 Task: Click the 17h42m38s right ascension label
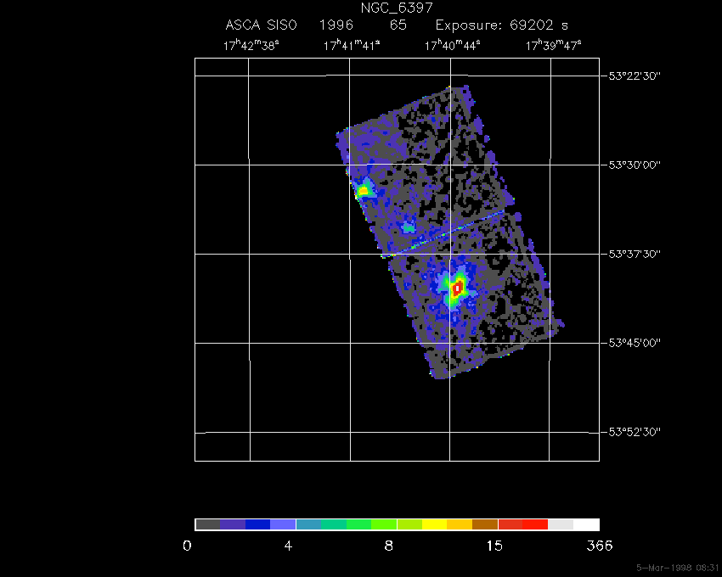tap(251, 46)
